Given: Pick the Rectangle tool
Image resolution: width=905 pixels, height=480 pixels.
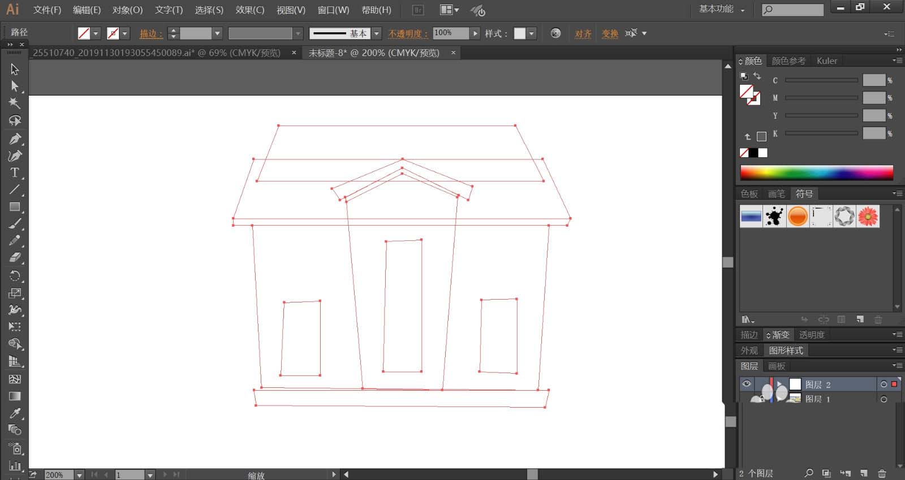Looking at the screenshot, I should 15,207.
